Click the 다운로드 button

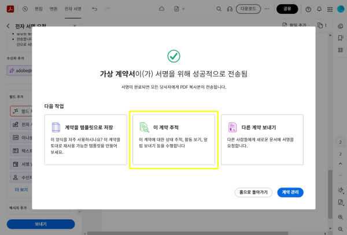coord(248,9)
